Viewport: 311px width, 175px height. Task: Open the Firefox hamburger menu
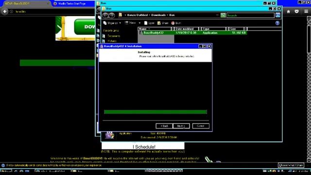click(x=306, y=12)
